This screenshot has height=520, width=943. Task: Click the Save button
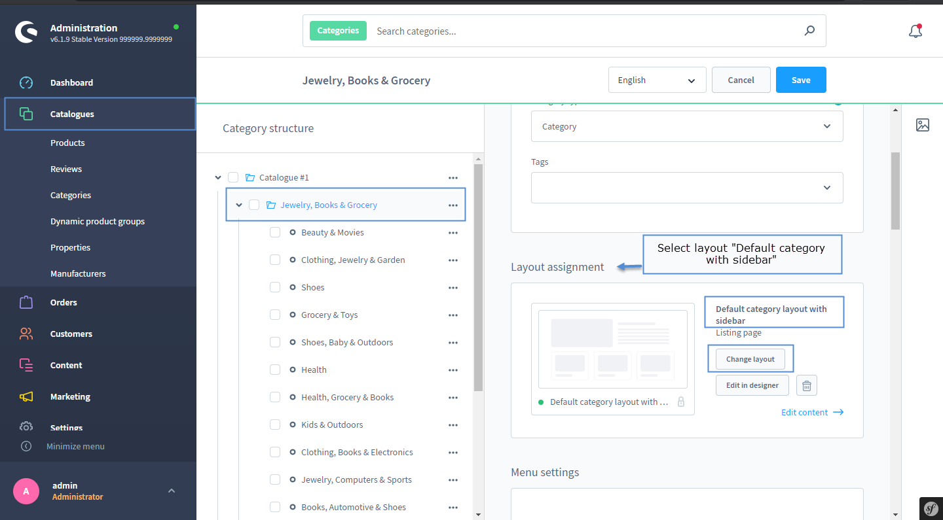801,80
